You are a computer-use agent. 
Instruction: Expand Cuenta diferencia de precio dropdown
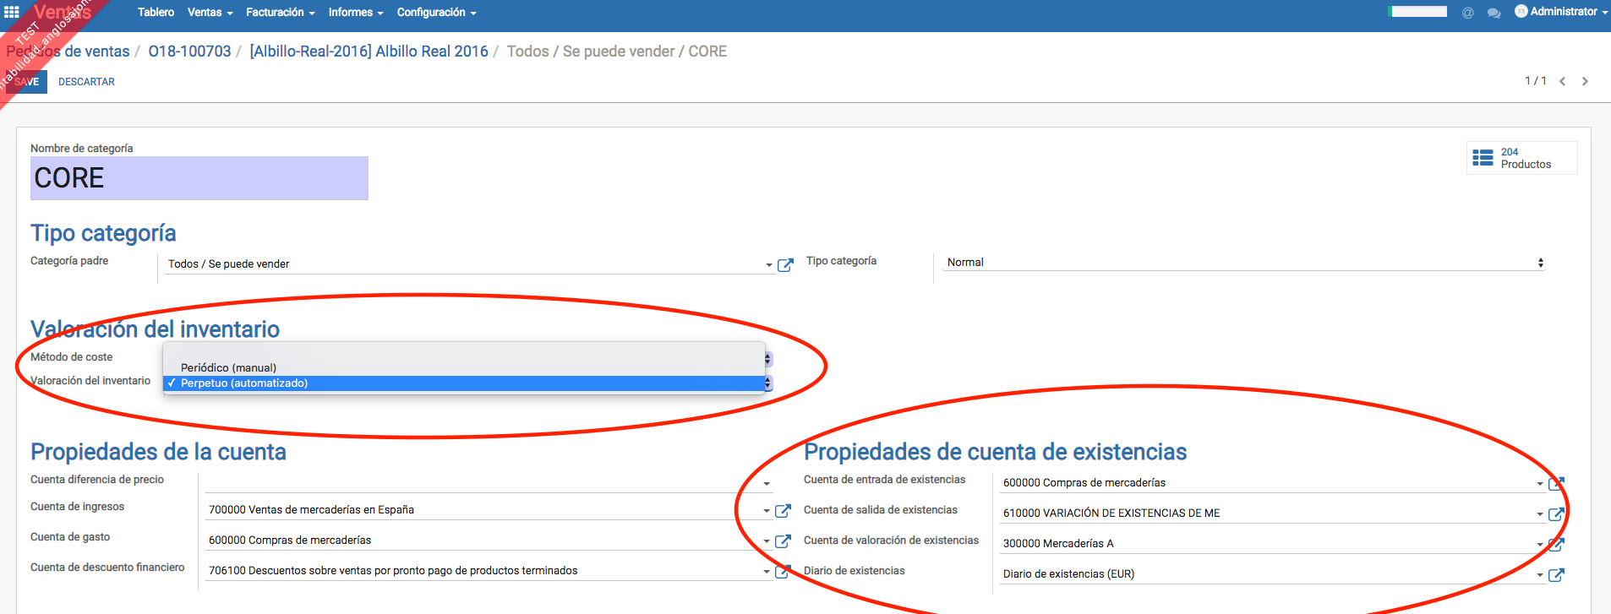pyautogui.click(x=767, y=484)
